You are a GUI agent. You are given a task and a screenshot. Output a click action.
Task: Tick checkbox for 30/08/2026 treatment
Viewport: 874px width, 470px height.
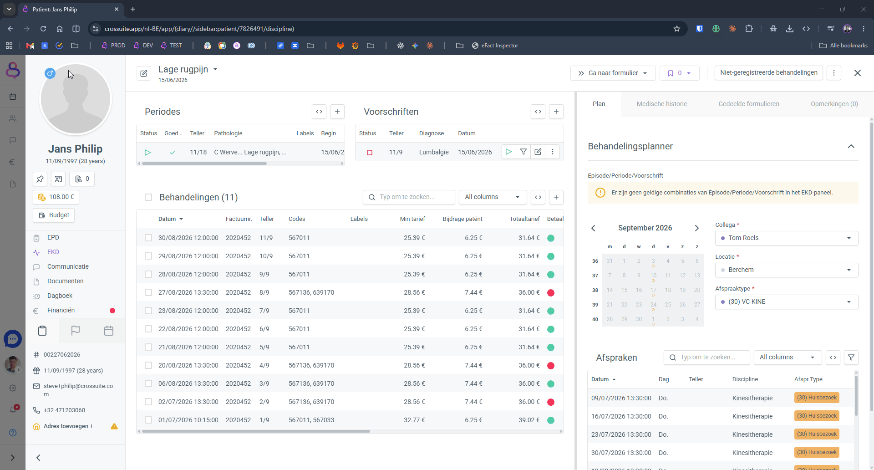[148, 238]
